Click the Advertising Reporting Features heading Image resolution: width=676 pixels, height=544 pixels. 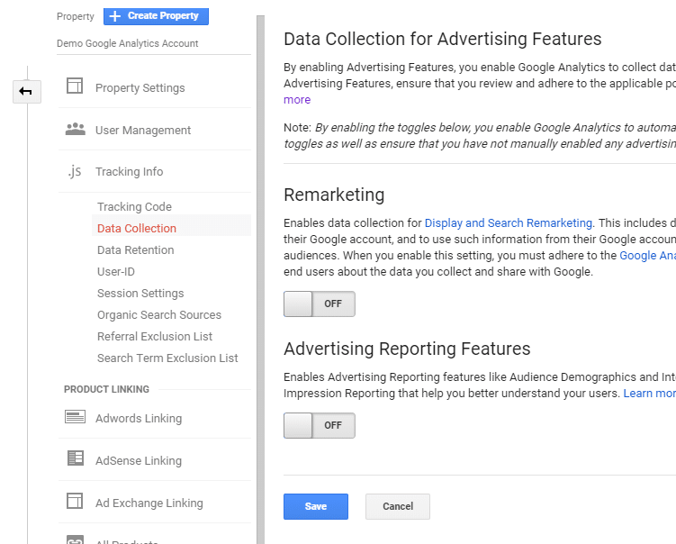coord(407,349)
